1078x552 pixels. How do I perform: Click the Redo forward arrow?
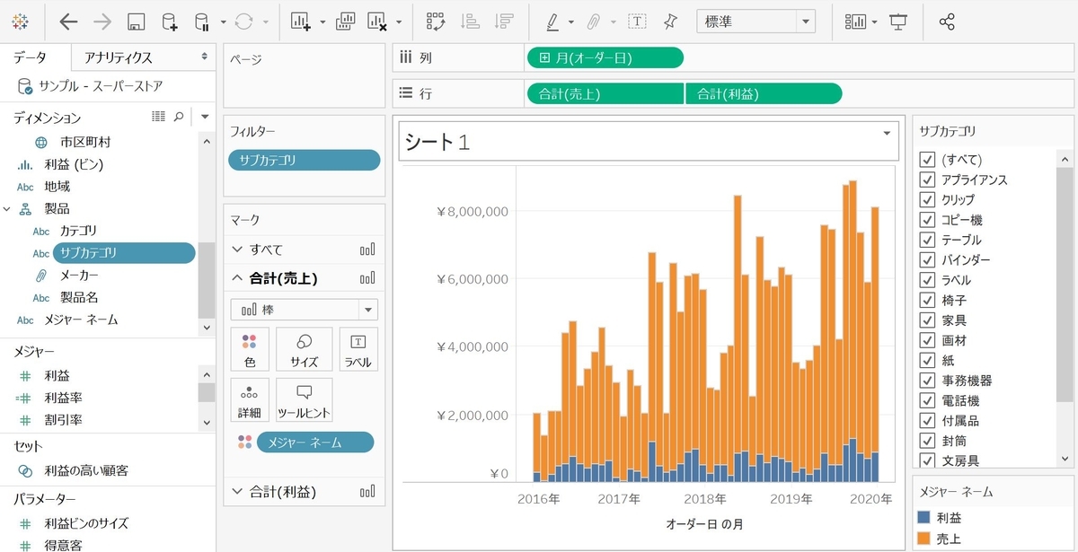(x=102, y=21)
